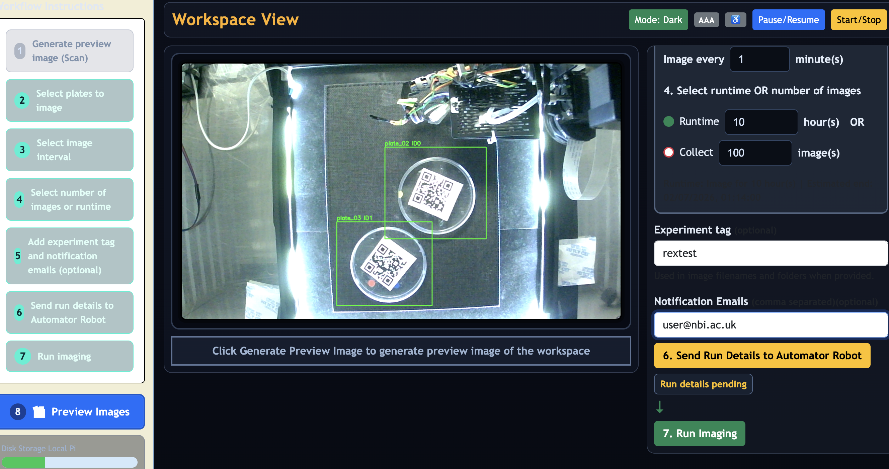Select the Collect radio button

tap(669, 152)
